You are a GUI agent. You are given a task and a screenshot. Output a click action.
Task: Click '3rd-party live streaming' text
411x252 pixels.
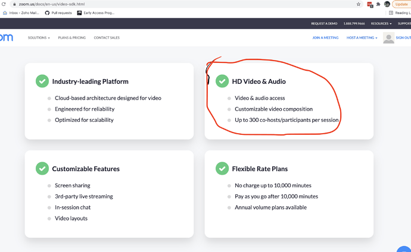coord(84,196)
